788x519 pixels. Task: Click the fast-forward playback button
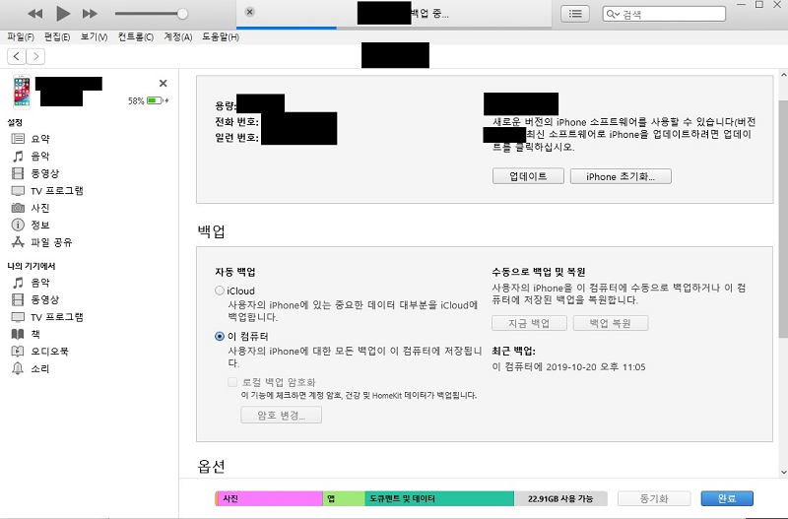(90, 14)
